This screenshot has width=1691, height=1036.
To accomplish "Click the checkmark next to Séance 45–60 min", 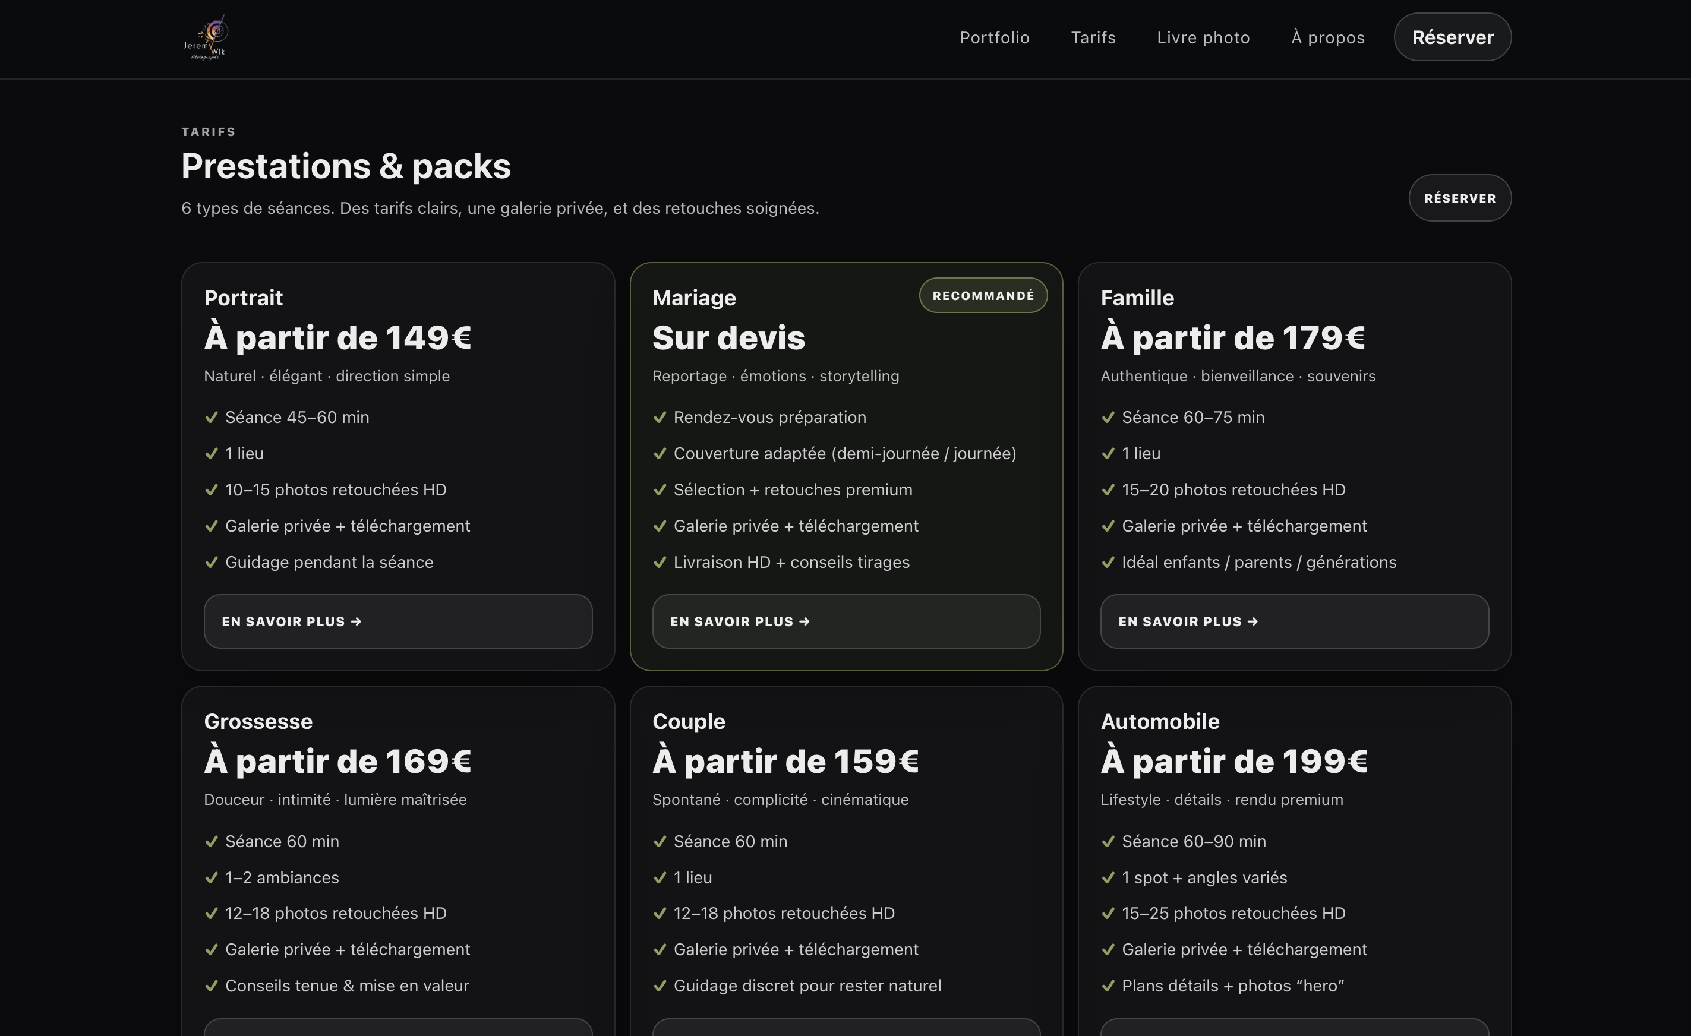I will [x=212, y=418].
